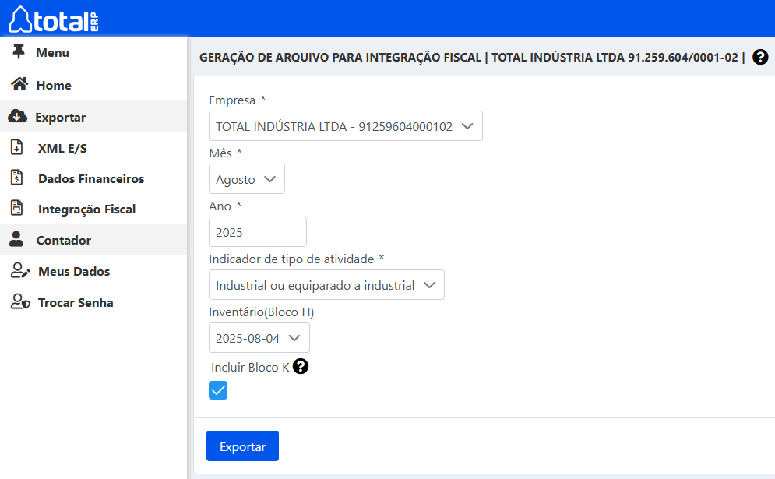Open the Meus Dados menu item

click(x=74, y=271)
